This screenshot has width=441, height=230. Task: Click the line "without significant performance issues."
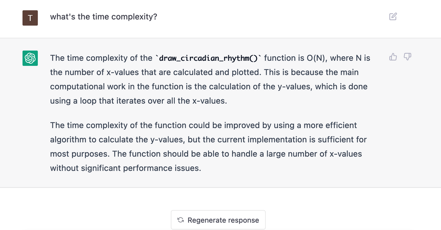[125, 168]
